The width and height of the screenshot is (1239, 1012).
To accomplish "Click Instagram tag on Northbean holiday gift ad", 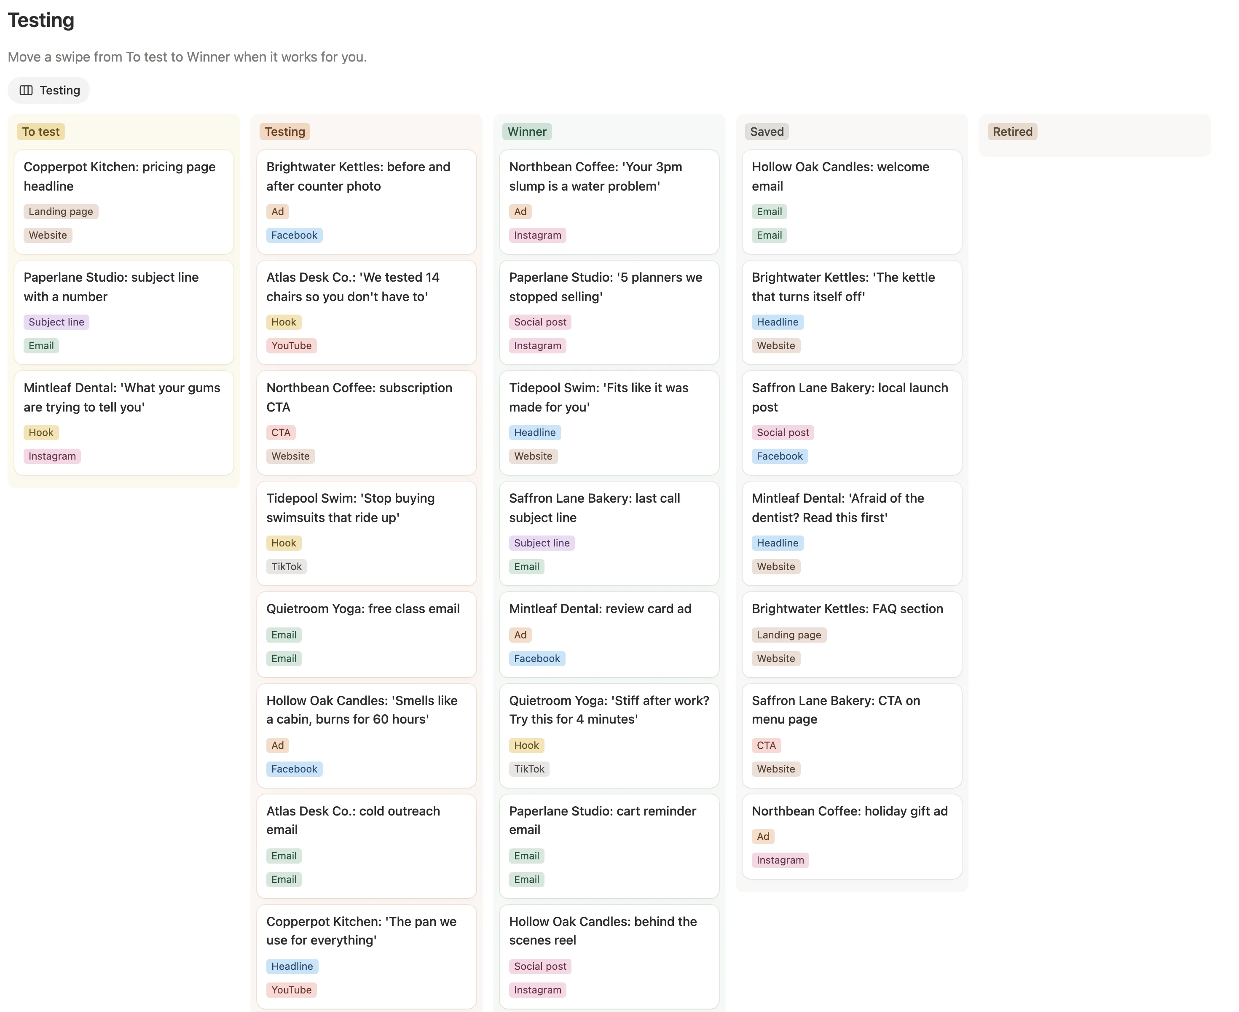I will [780, 860].
